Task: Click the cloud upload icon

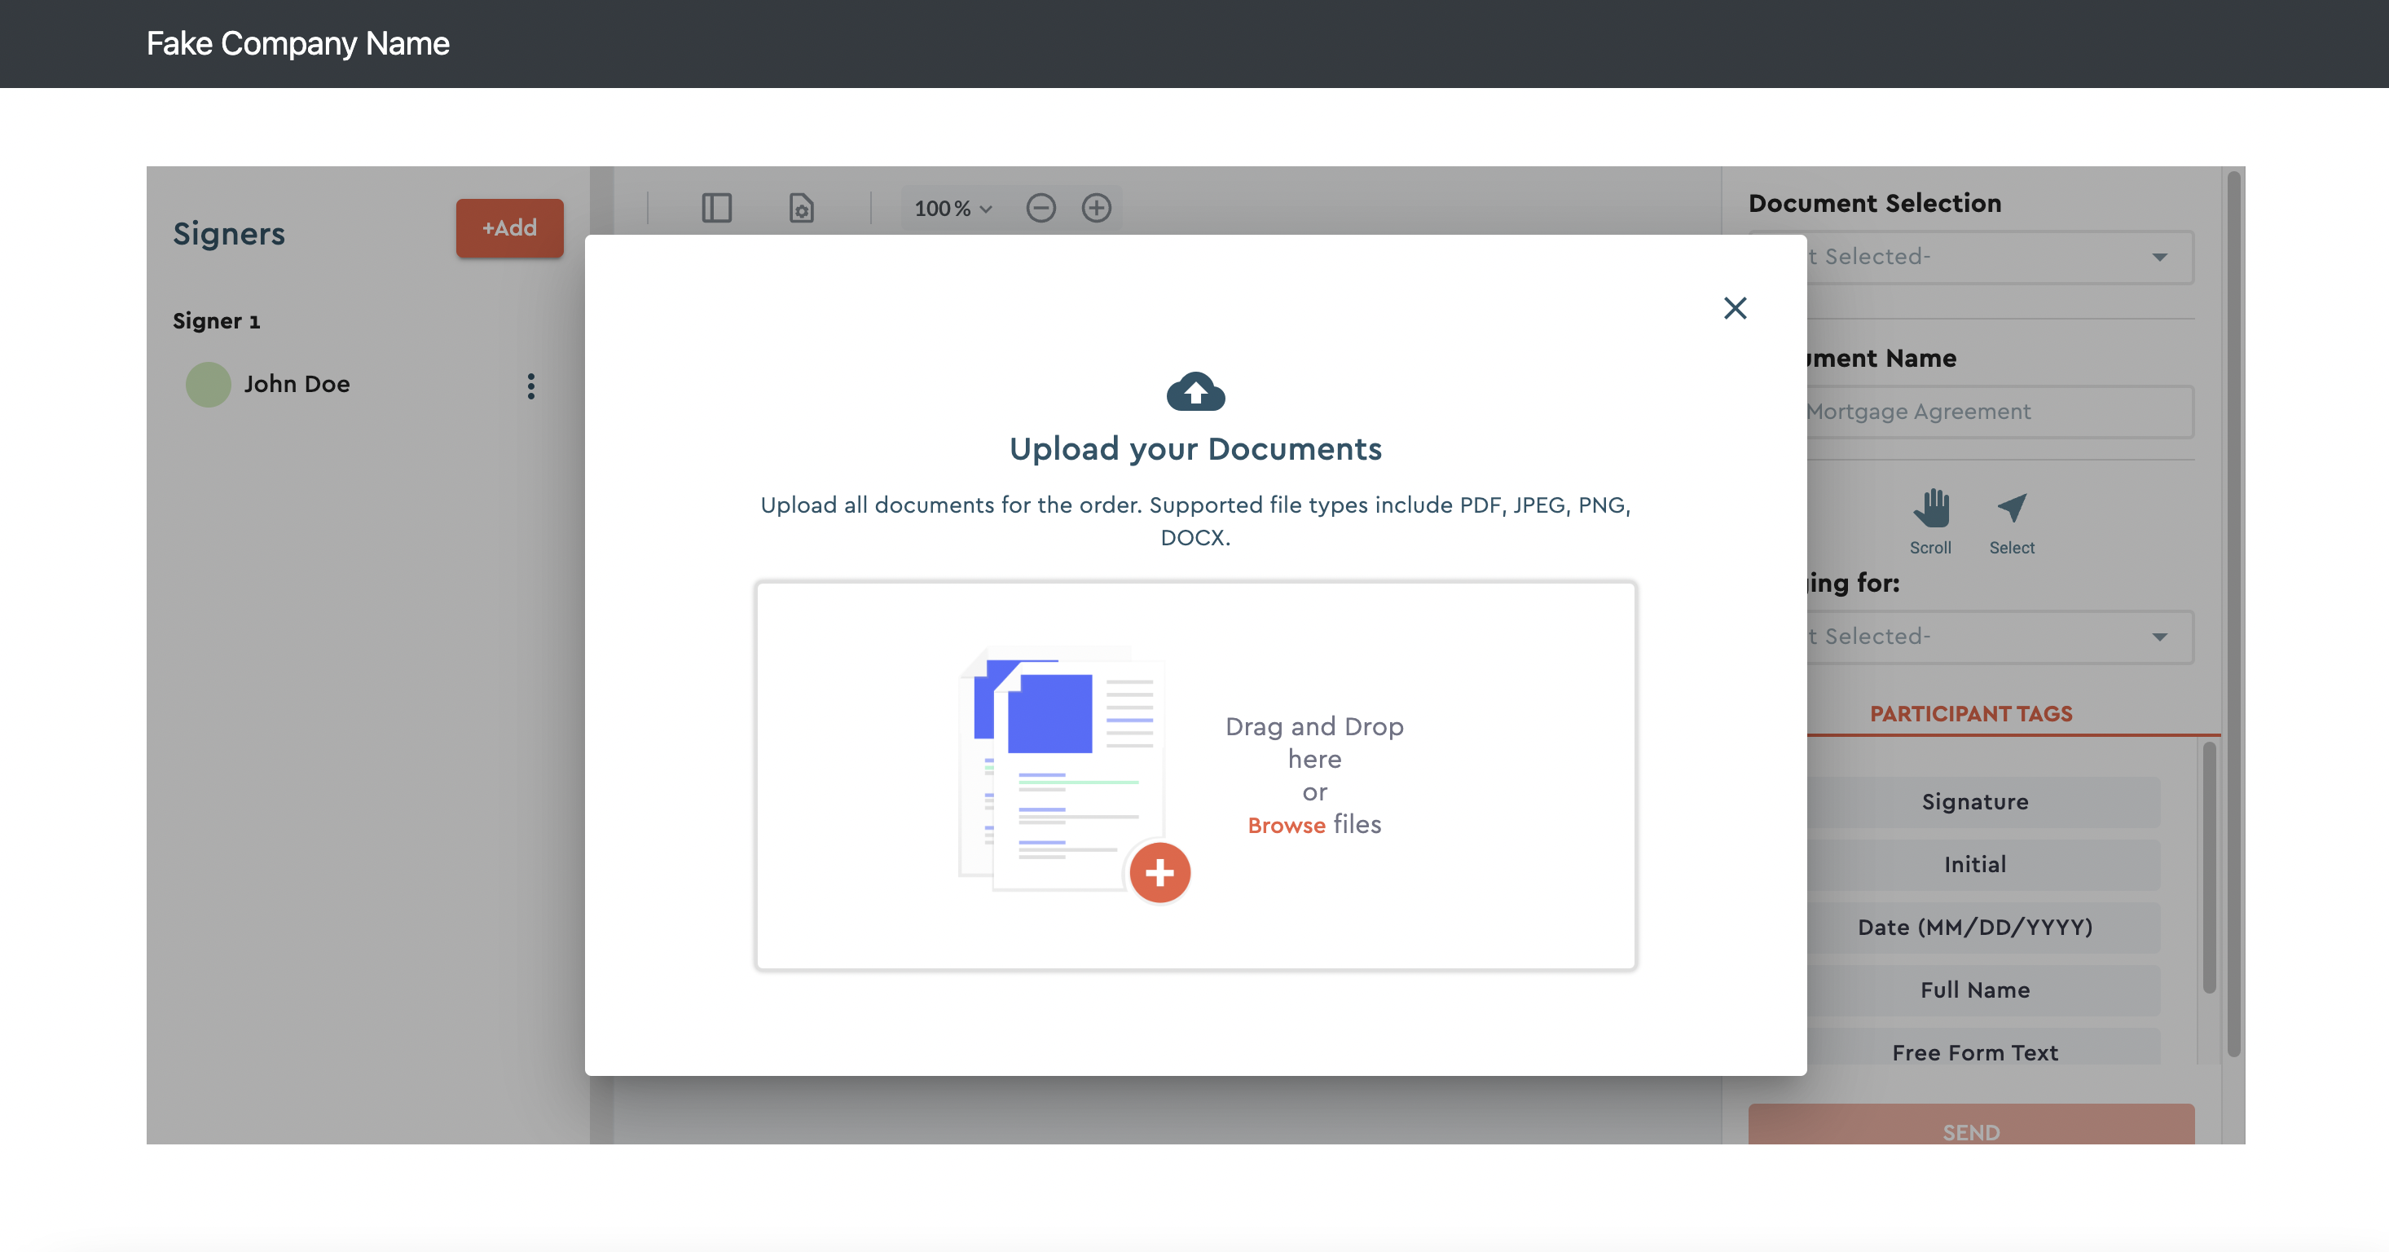Action: click(x=1194, y=393)
